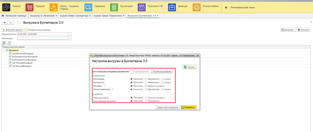Select Создать for Организации
The height and width of the screenshot is (132, 313).
coord(162,79)
